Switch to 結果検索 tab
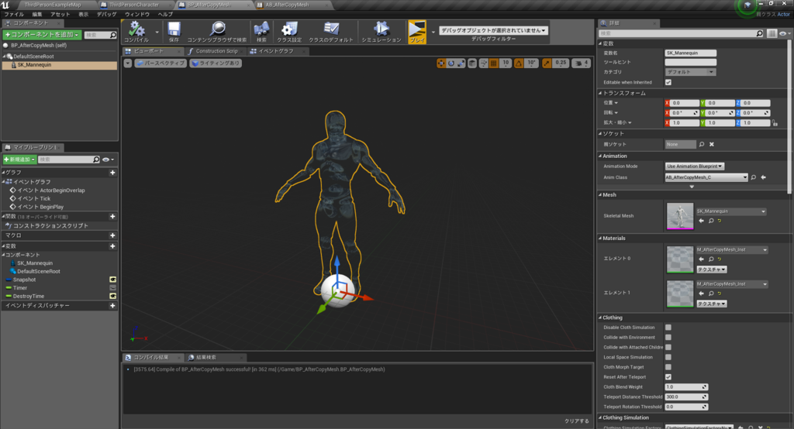Viewport: 794px width, 429px height. [x=205, y=357]
